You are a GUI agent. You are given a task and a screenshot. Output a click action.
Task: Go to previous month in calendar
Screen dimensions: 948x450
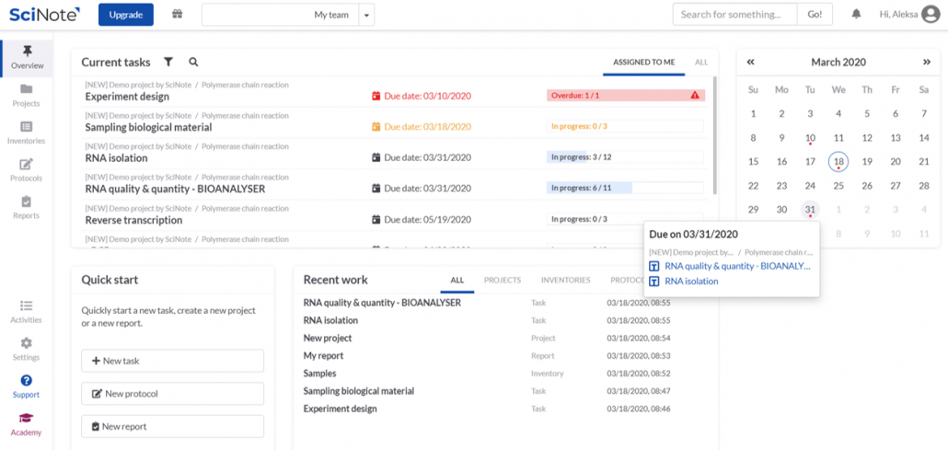(x=751, y=63)
